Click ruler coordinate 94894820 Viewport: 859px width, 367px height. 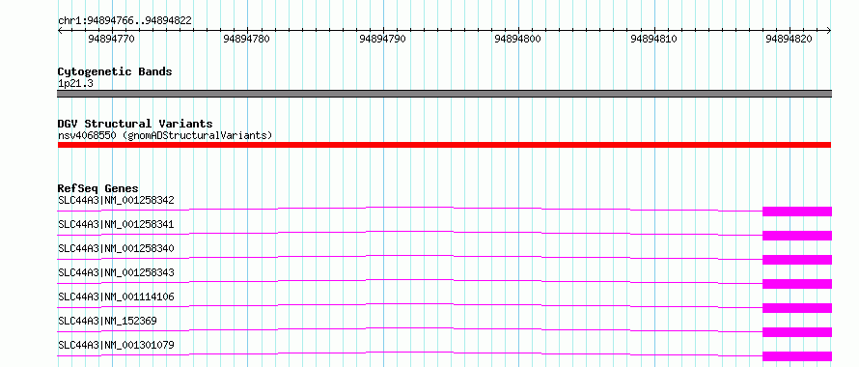[789, 39]
